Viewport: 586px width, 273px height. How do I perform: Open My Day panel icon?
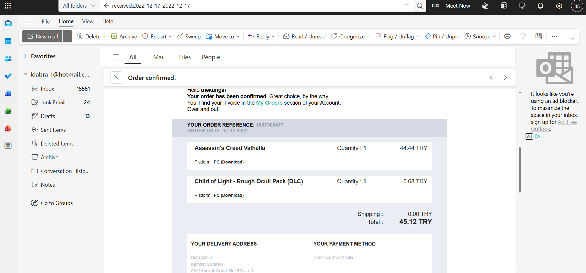(x=522, y=6)
